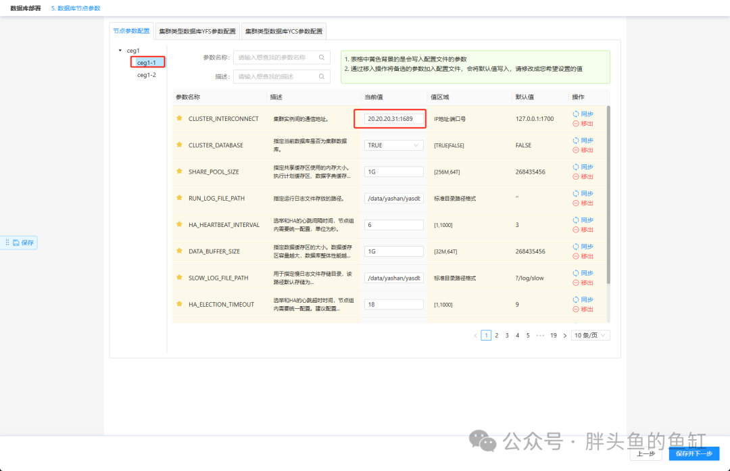Click remove icon for CLUSTER_DATABASE row
This screenshot has height=471, width=730.
(576, 150)
